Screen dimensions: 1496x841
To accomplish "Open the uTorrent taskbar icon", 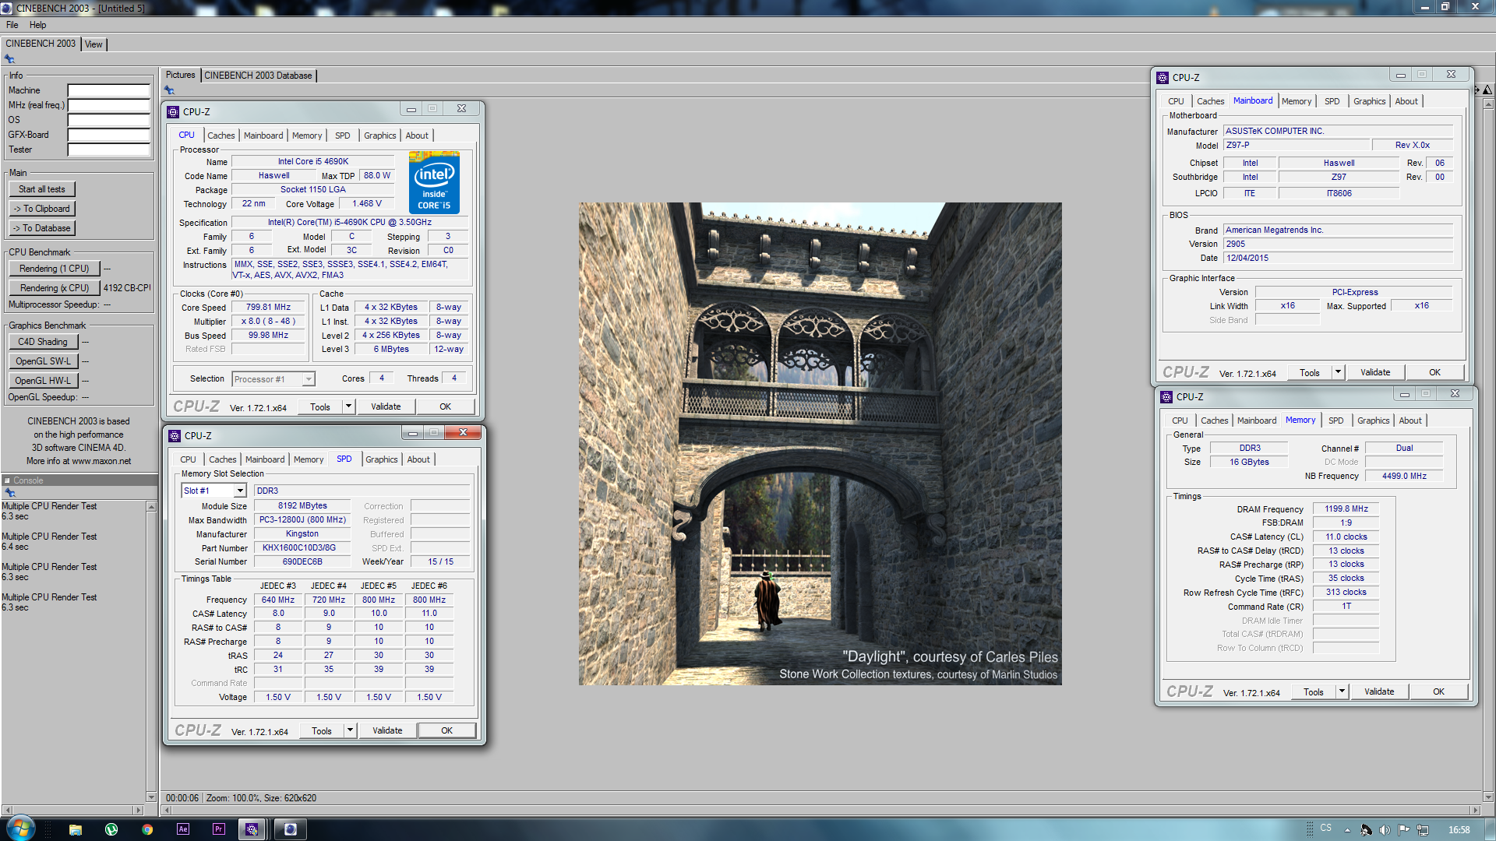I will coord(111,829).
